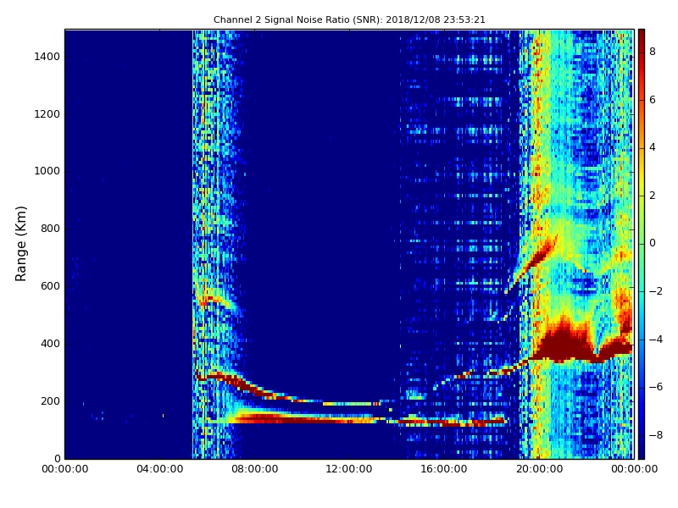The width and height of the screenshot is (678, 508).
Task: Click the 16:00:00 time axis label
Action: click(444, 469)
